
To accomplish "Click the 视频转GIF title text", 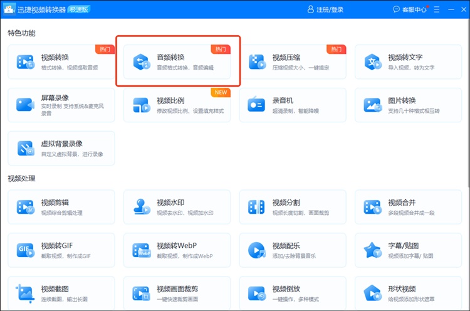I will pos(57,246).
